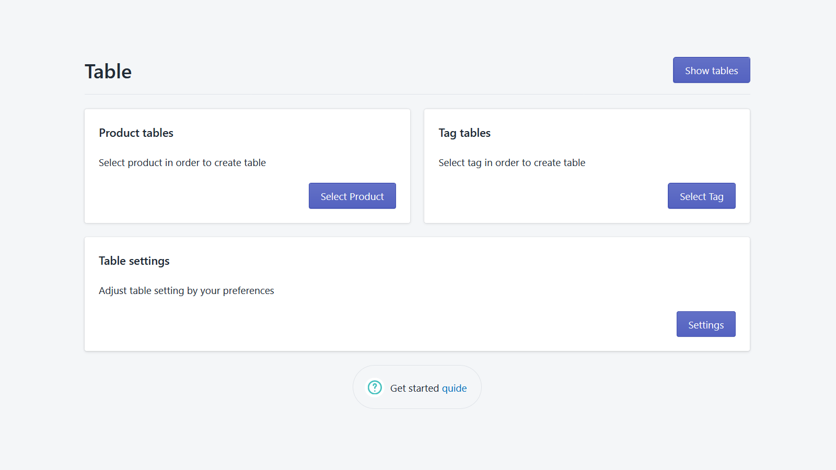Screen dimensions: 836x470
Task: Select the Product tables heading
Action: (136, 133)
